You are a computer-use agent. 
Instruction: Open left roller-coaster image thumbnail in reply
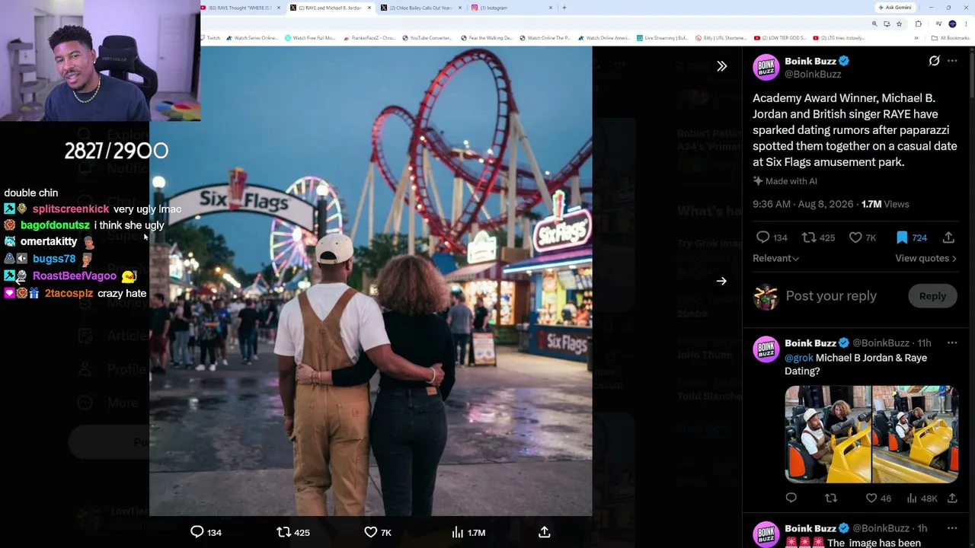tap(828, 434)
